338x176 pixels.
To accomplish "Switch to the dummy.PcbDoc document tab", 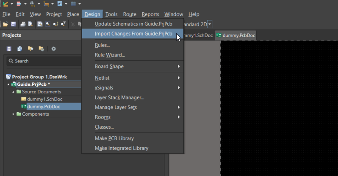I will (235, 35).
